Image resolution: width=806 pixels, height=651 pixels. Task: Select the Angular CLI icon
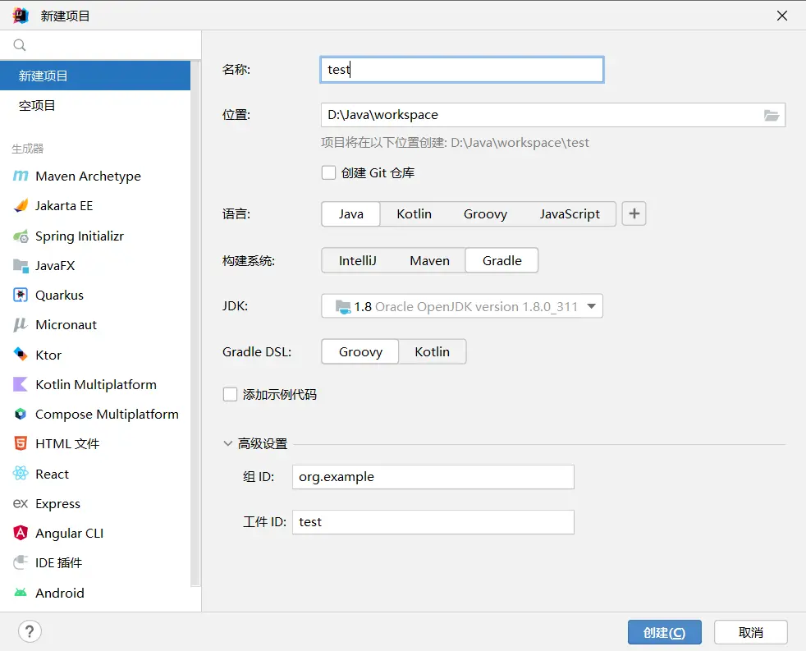click(x=21, y=533)
